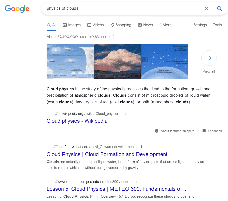Click the View all label
Screen dimensions: 228x201
pyautogui.click(x=209, y=71)
